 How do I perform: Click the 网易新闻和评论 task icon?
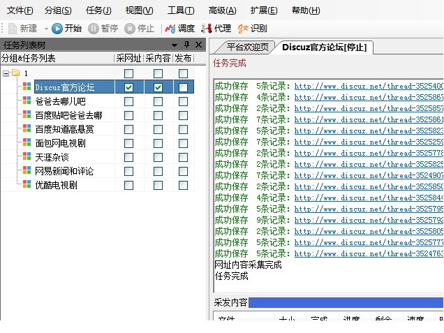[x=27, y=170]
